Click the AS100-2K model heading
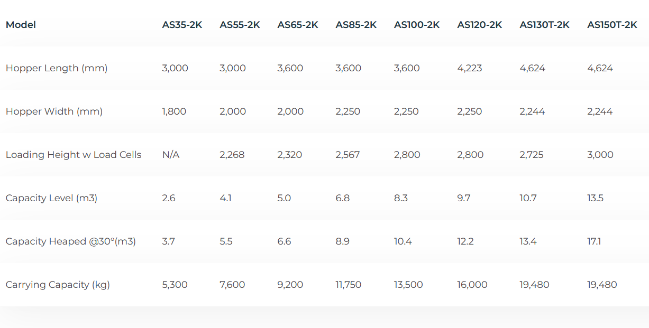Image resolution: width=649 pixels, height=328 pixels. click(x=417, y=25)
